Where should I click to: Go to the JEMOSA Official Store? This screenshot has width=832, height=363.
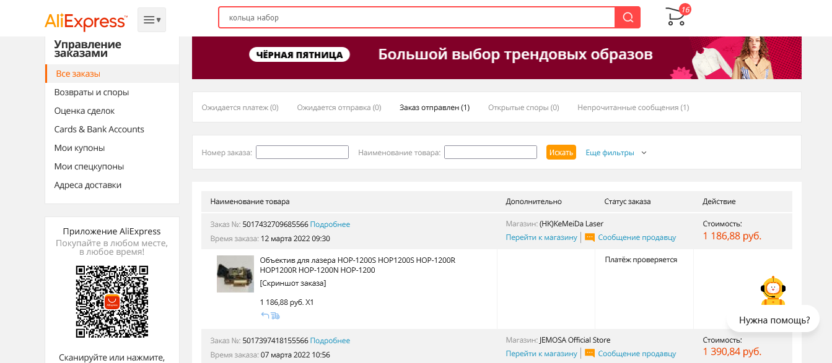click(x=541, y=354)
